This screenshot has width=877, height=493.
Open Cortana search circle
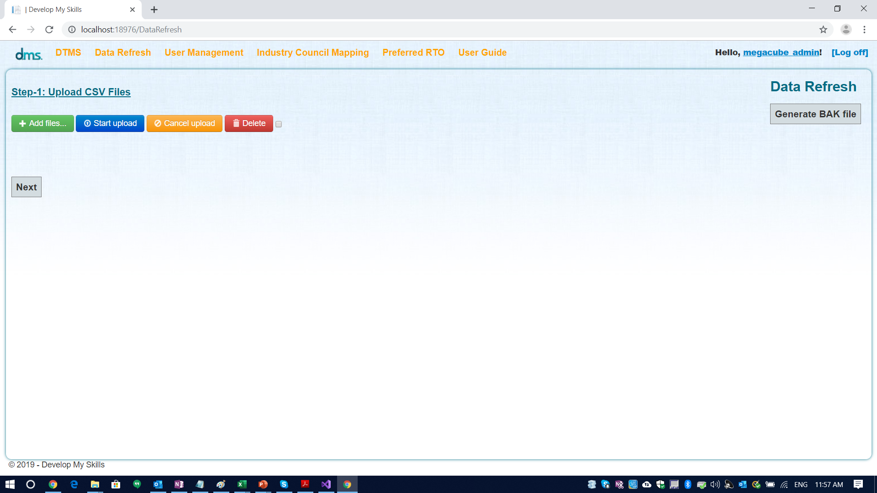tap(31, 484)
